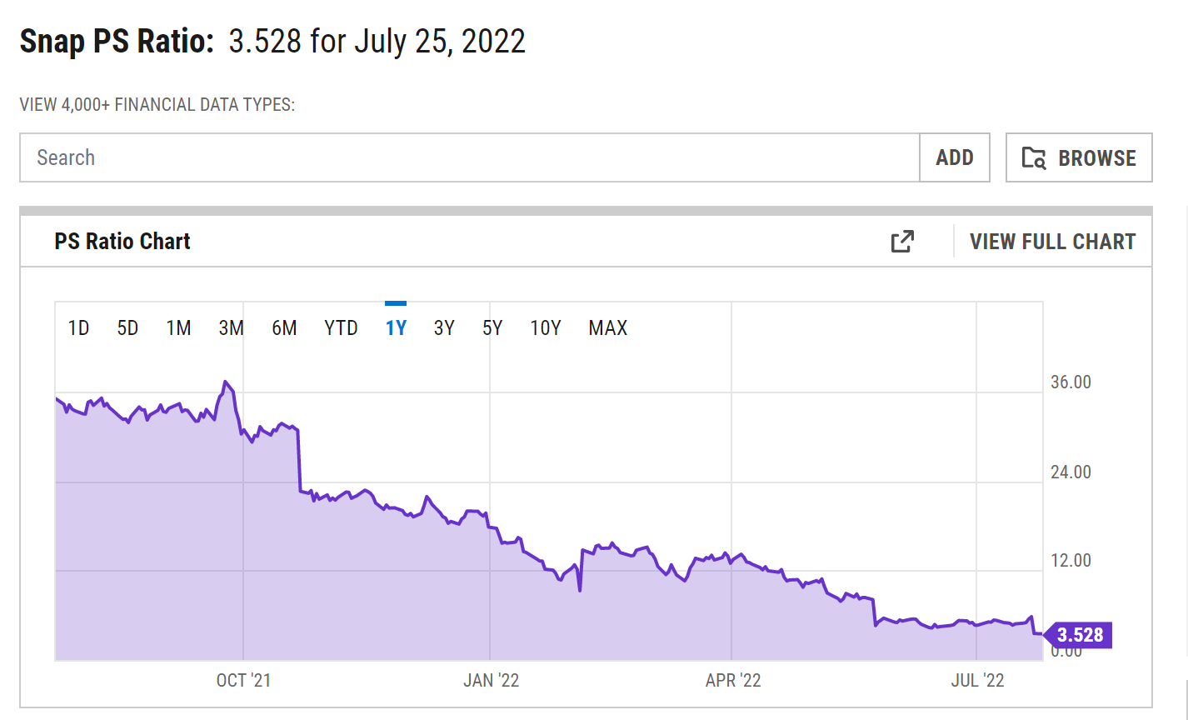The image size is (1188, 720).
Task: Display the MAX time range
Action: 607,328
